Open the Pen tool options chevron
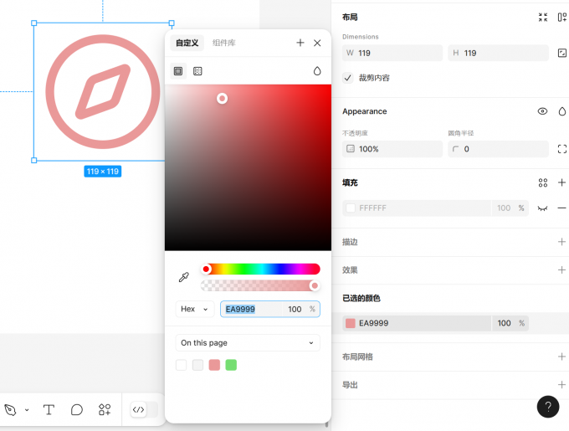 27,410
